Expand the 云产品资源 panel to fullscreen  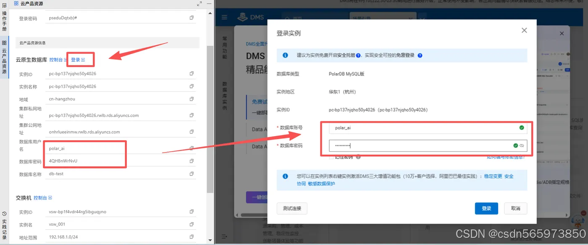coord(199,3)
